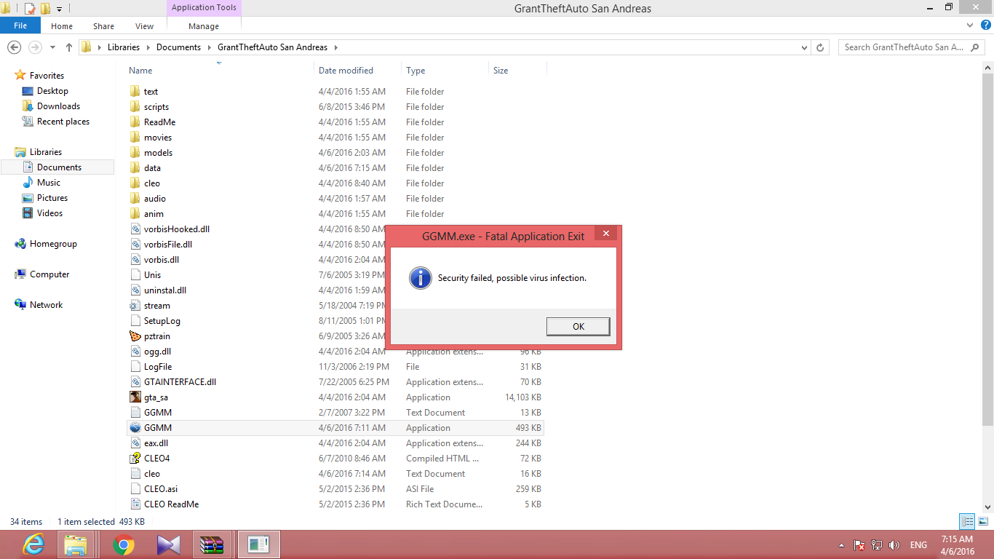Launch Google Chrome from taskbar
The width and height of the screenshot is (994, 559).
point(124,544)
